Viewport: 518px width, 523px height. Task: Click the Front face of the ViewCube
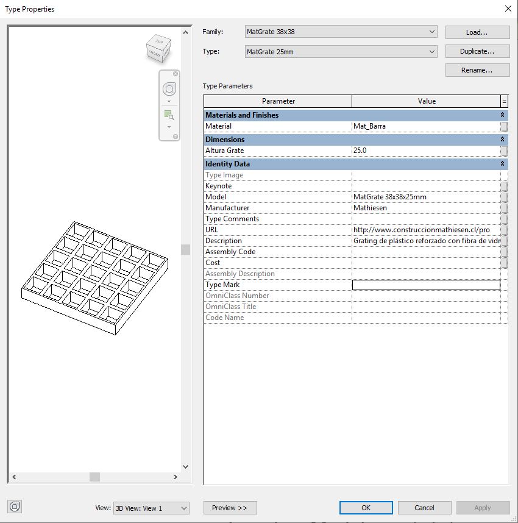tap(155, 54)
